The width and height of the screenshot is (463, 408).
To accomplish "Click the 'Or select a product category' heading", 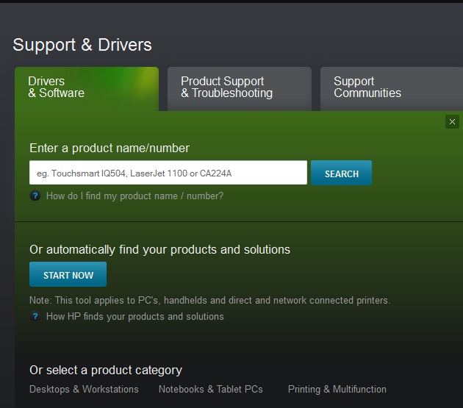I will point(106,371).
